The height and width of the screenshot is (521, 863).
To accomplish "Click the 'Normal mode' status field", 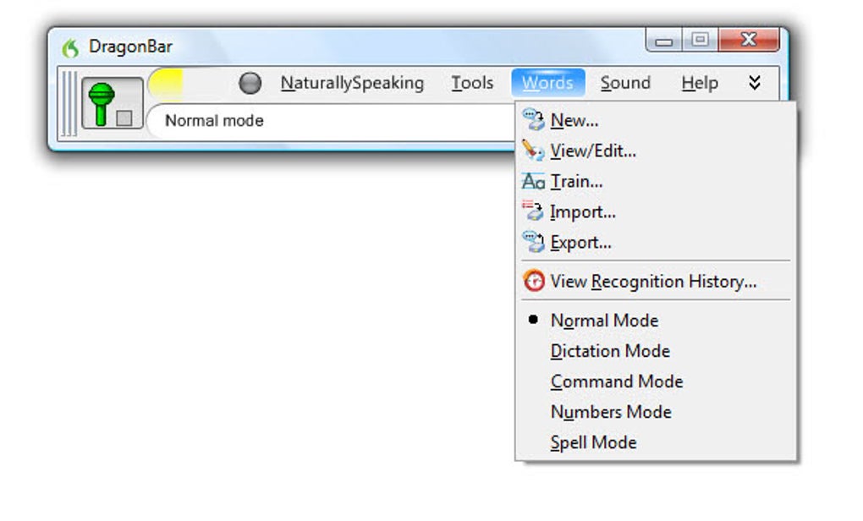I will pyautogui.click(x=332, y=120).
